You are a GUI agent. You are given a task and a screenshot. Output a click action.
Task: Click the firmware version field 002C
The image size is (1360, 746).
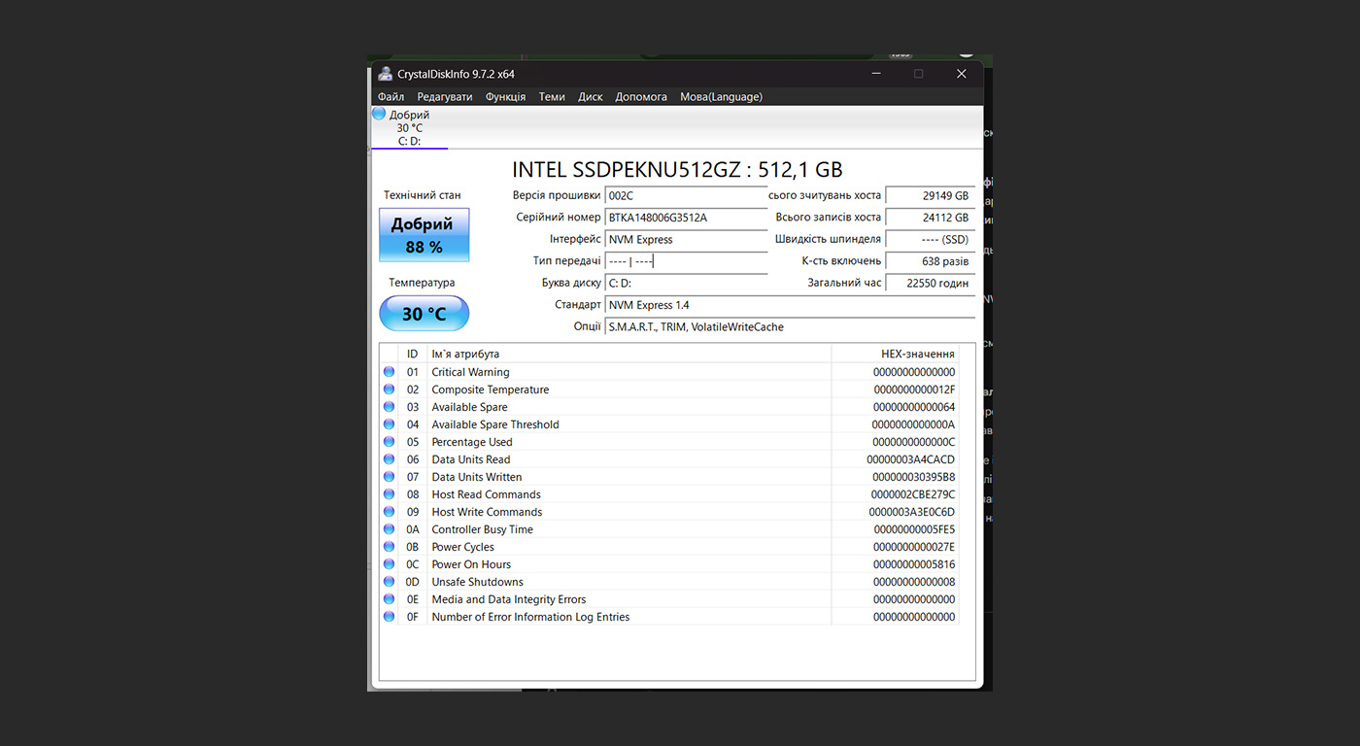coord(686,195)
